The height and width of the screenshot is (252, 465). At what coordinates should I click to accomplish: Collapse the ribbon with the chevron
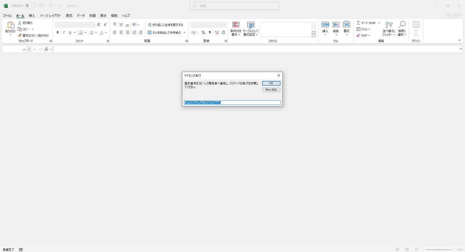point(459,40)
